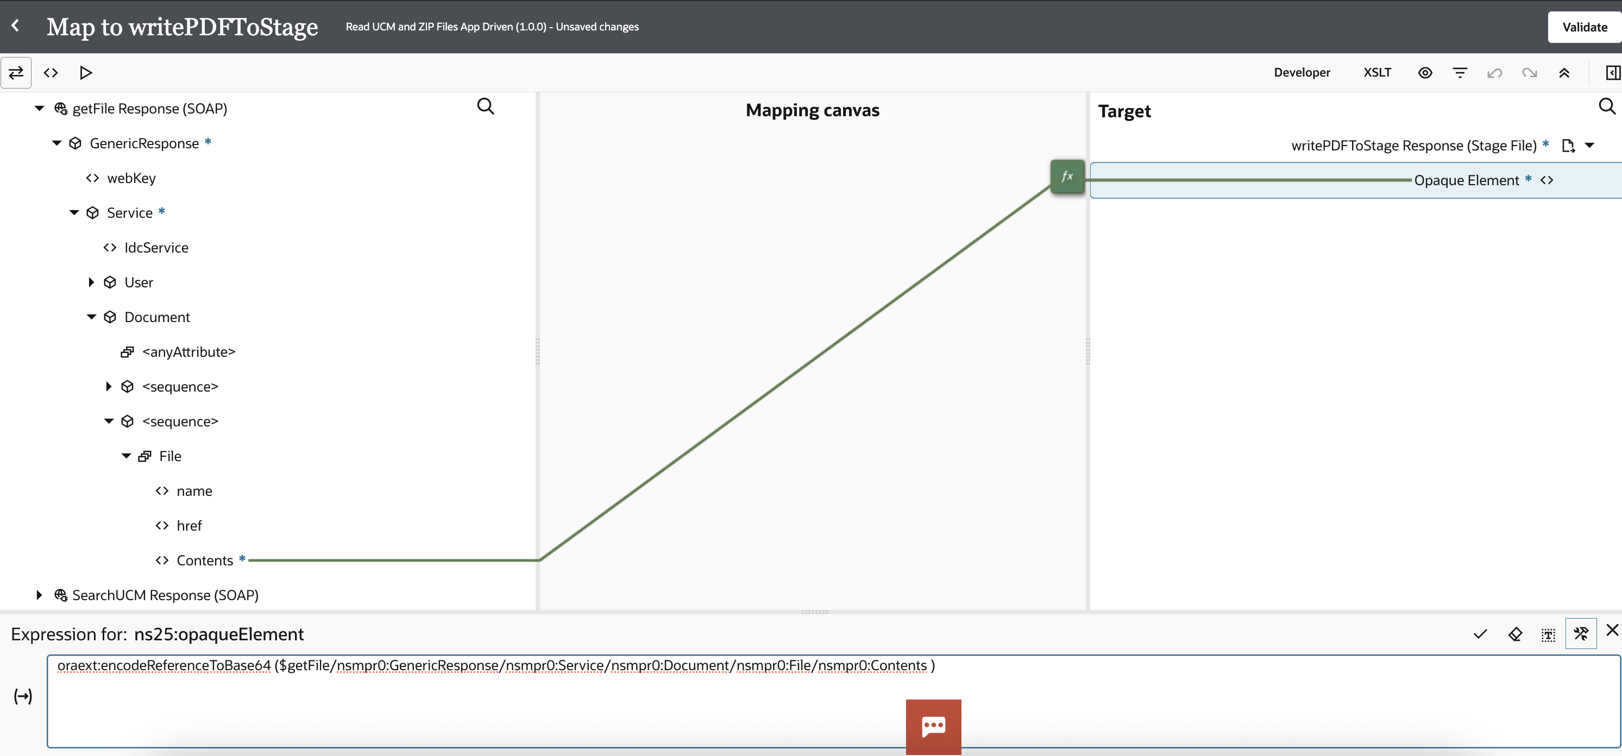Click the fx function badge on the mapping line

point(1067,177)
